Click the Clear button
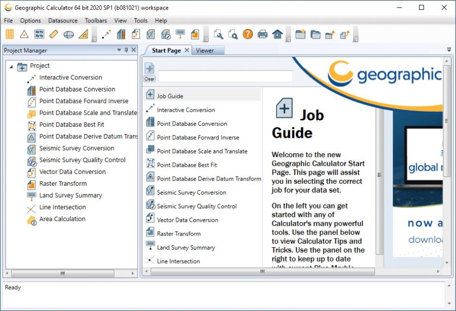The image size is (456, 311). click(149, 79)
